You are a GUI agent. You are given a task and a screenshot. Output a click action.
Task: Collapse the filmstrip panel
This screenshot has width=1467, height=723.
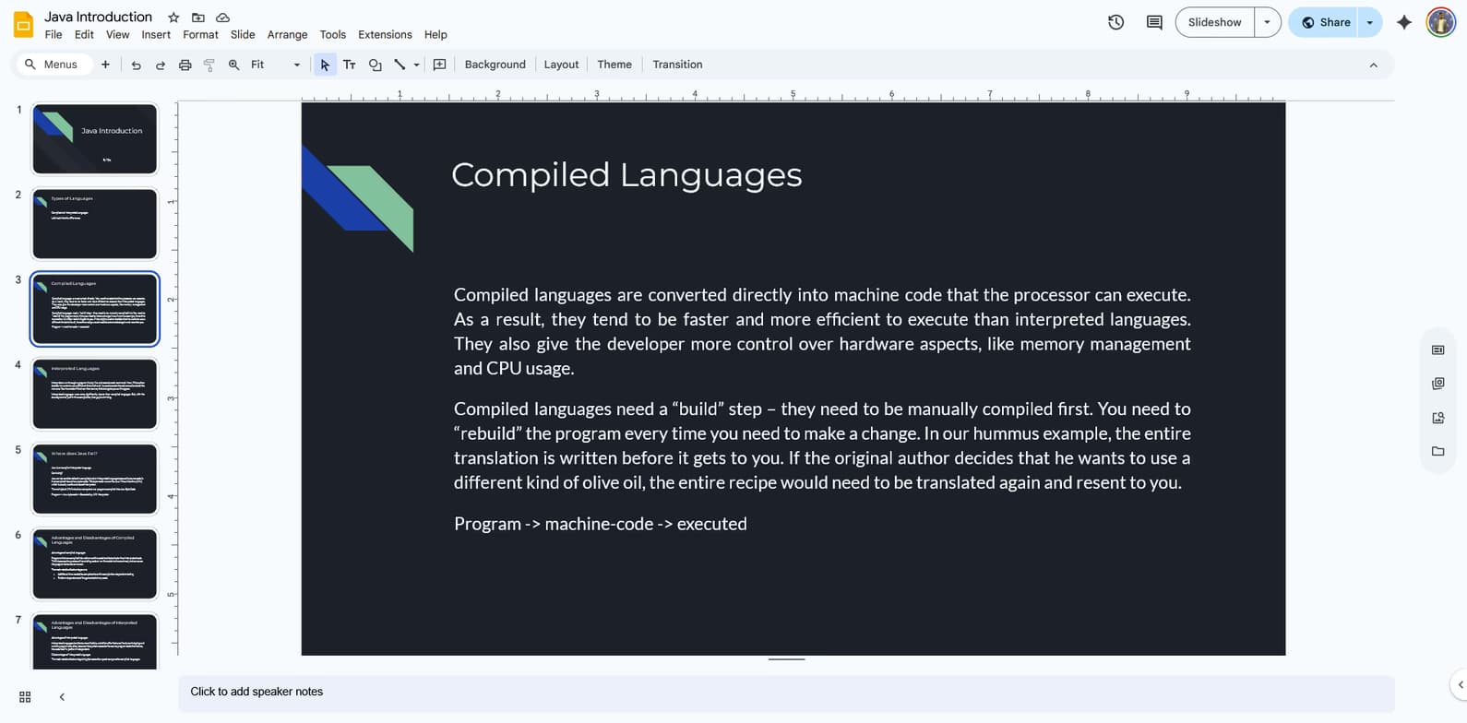point(62,697)
